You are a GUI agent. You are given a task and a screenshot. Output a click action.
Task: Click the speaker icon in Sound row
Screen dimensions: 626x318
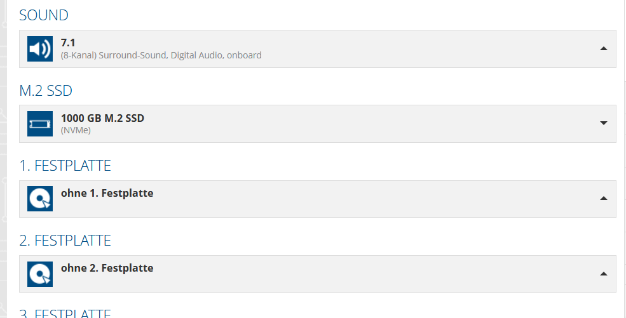coord(40,49)
